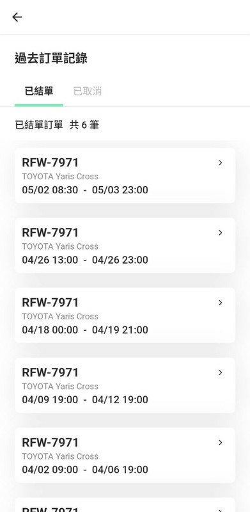Tap RFW-7971 plate title in 05/02 order
The height and width of the screenshot is (512, 250).
point(51,163)
